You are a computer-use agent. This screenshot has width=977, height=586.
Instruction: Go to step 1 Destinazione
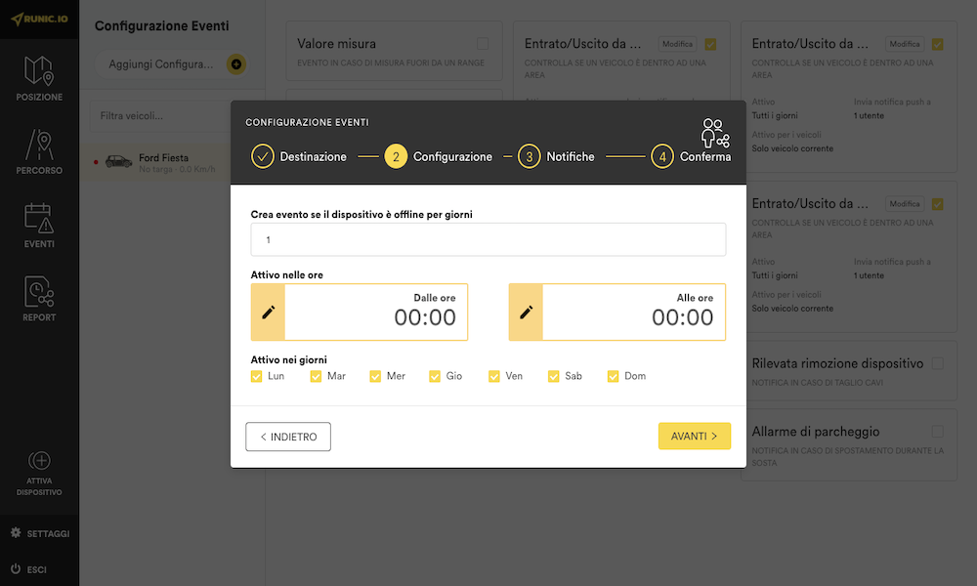pyautogui.click(x=262, y=156)
